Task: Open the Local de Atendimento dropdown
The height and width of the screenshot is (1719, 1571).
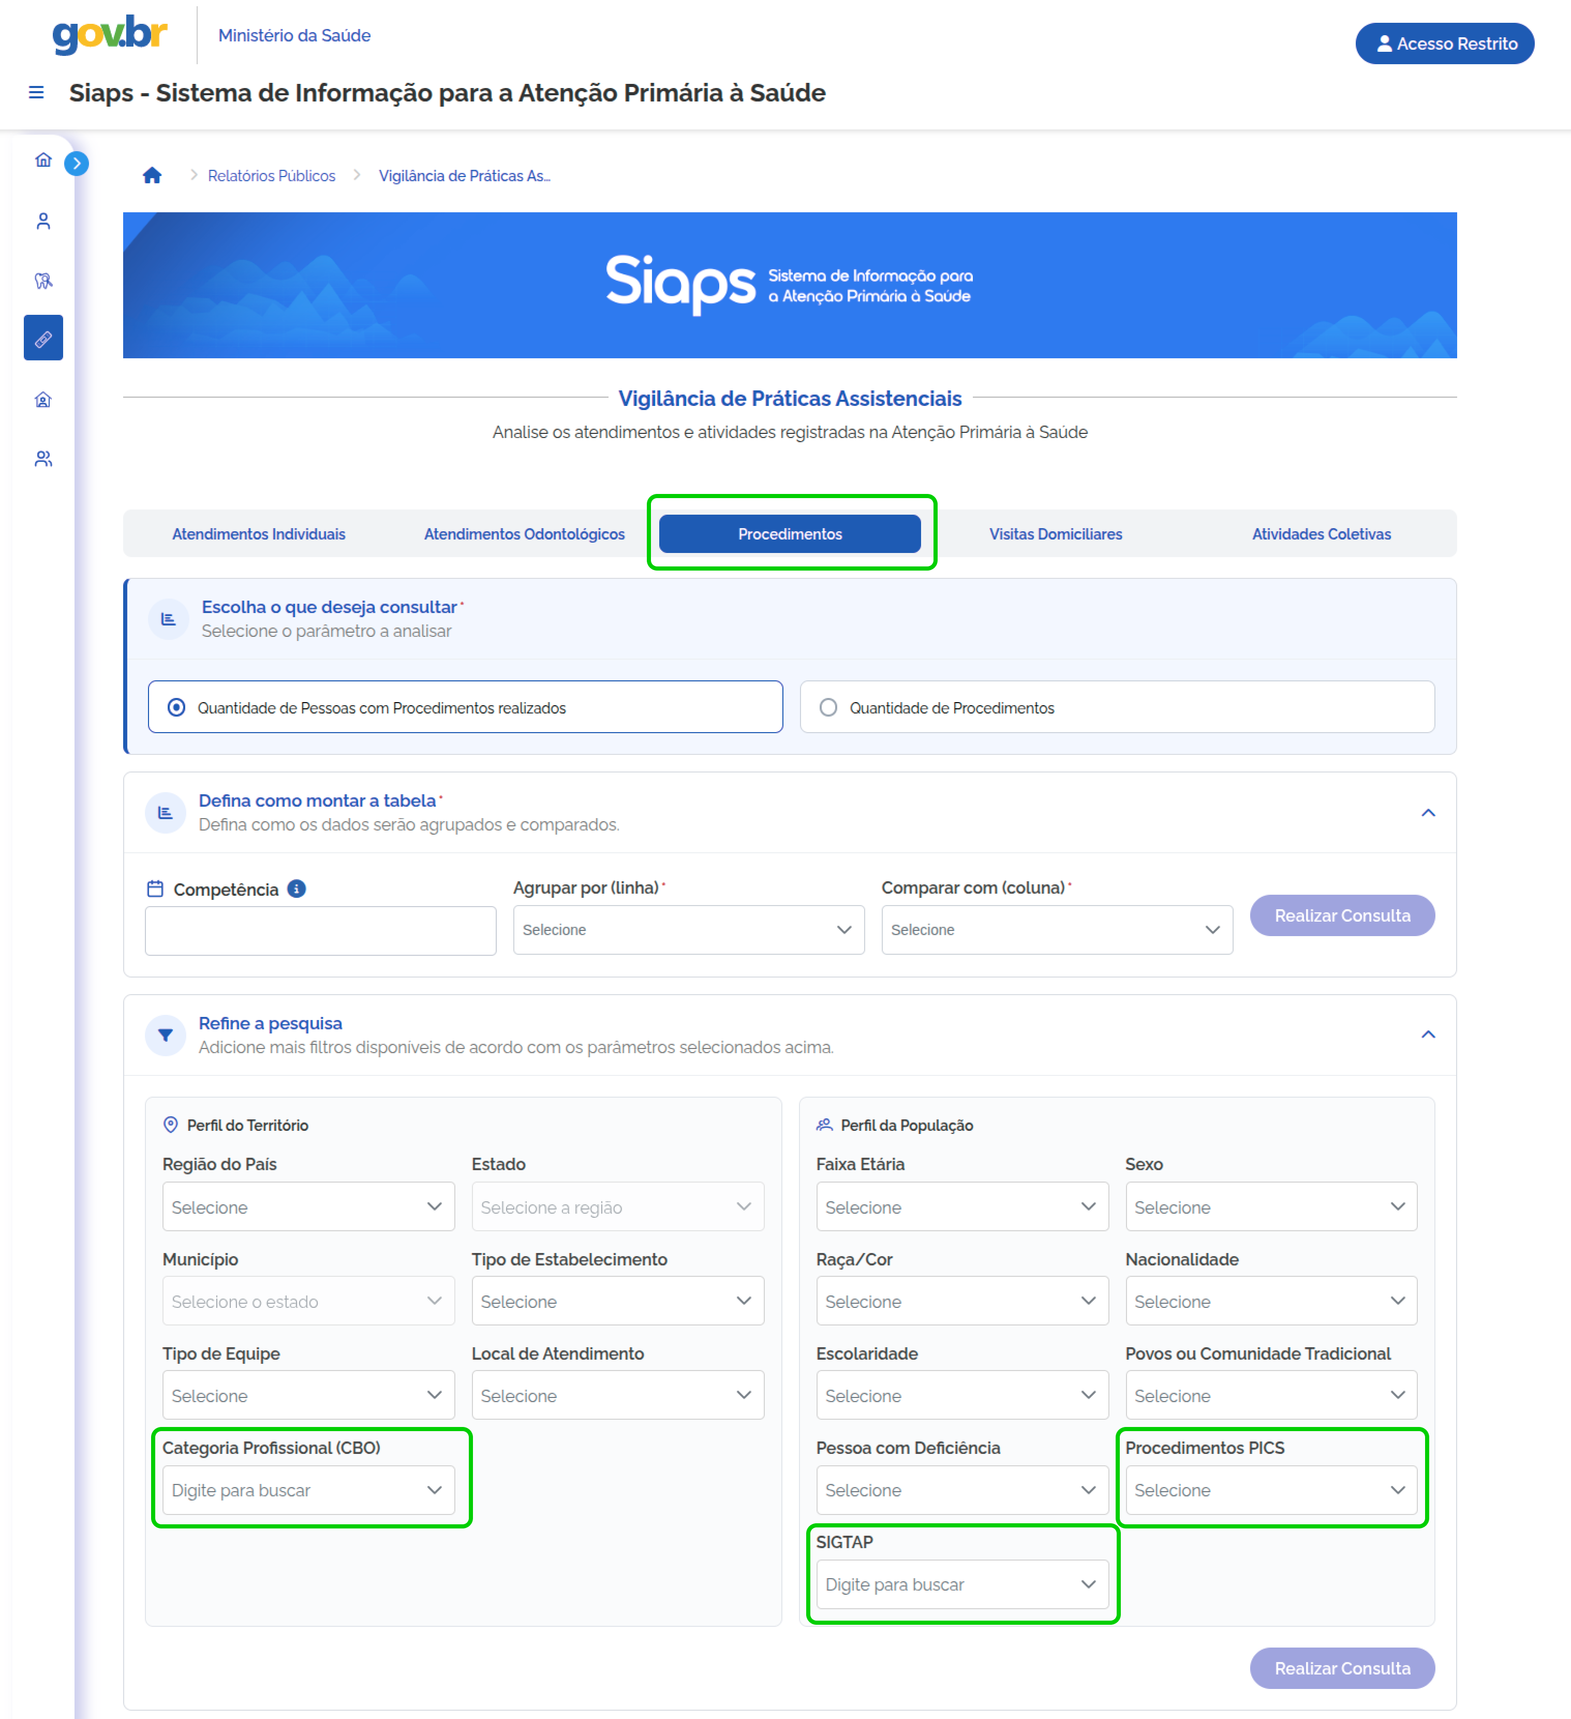Action: point(618,1395)
